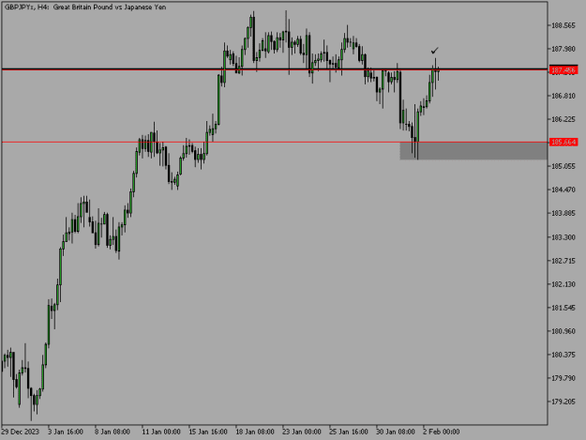The image size is (586, 440).
Task: Click the chart title GBPJPY H4 text
Action: point(85,8)
